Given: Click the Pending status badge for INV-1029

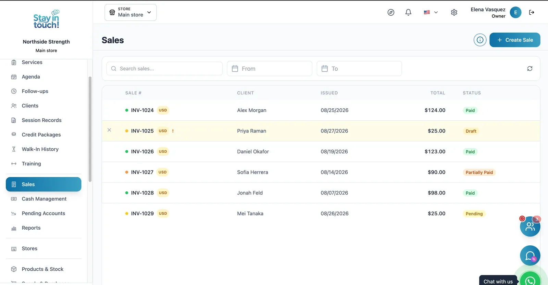Looking at the screenshot, I should [x=474, y=214].
